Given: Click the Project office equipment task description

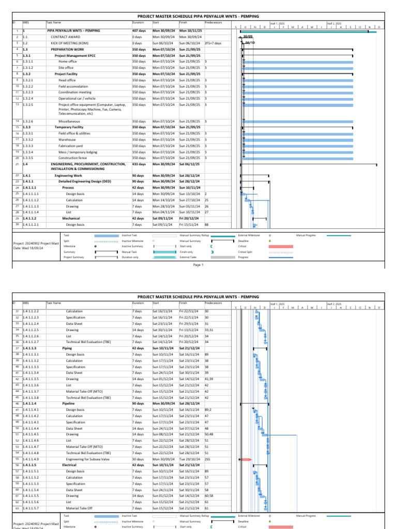Looking at the screenshot, I should [92, 110].
